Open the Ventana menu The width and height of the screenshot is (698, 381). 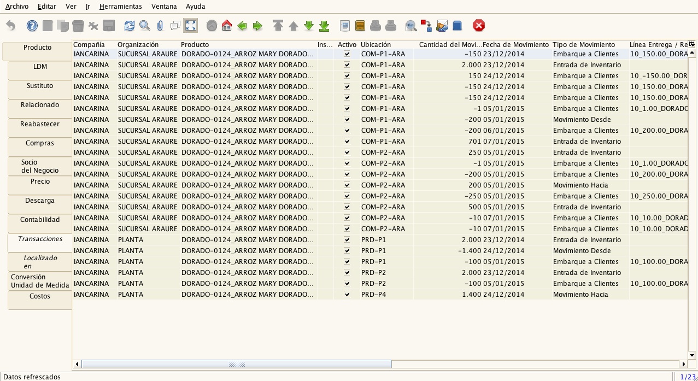click(165, 7)
